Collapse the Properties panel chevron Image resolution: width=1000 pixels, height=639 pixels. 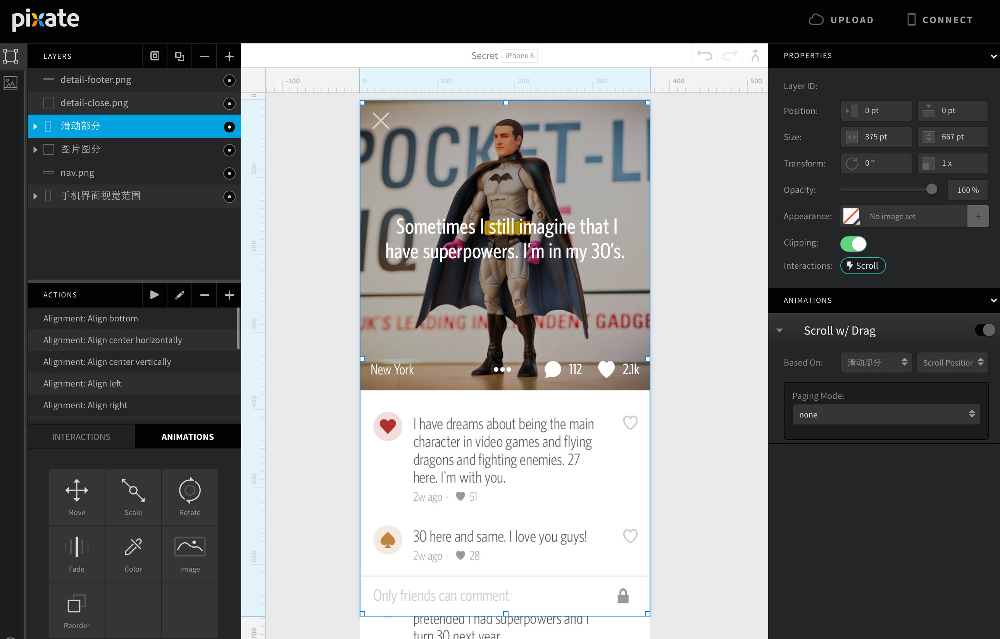(993, 56)
